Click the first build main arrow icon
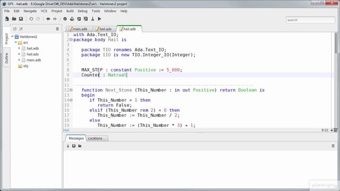The height and width of the screenshot is (191, 340). tap(79, 19)
